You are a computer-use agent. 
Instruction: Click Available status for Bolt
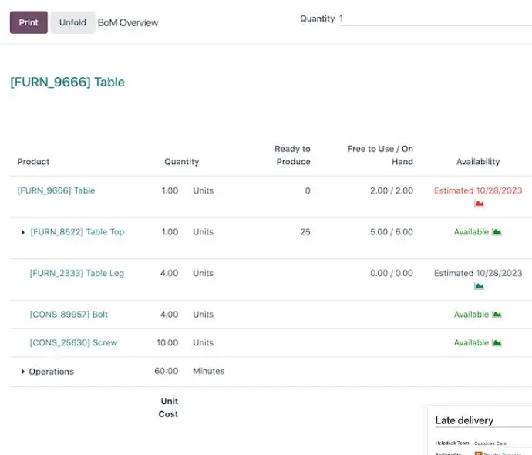471,315
